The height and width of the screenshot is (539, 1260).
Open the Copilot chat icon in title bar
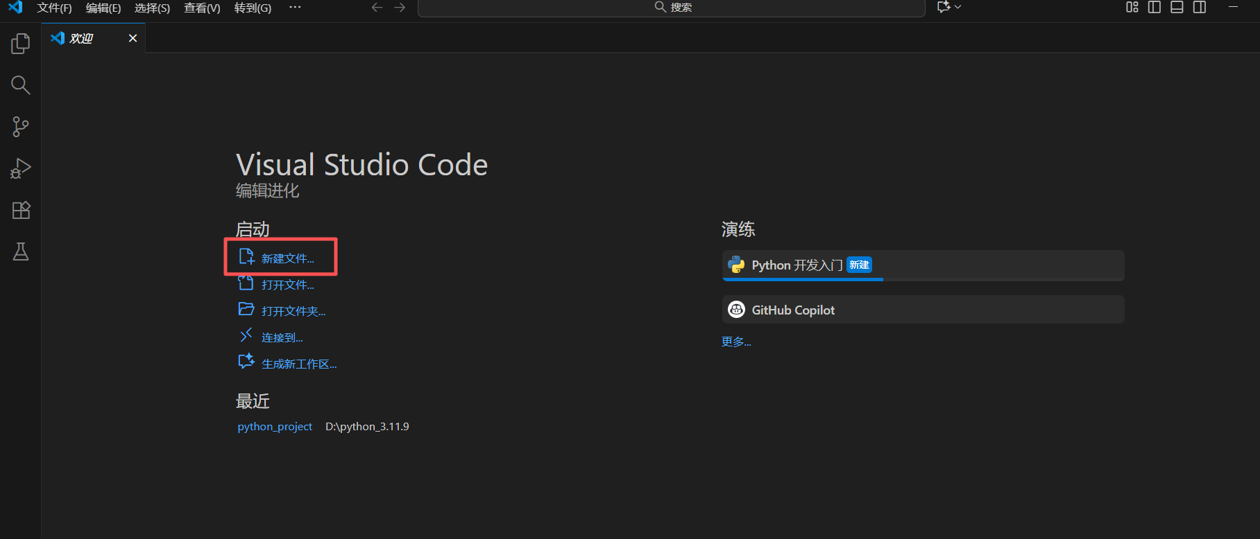point(944,7)
